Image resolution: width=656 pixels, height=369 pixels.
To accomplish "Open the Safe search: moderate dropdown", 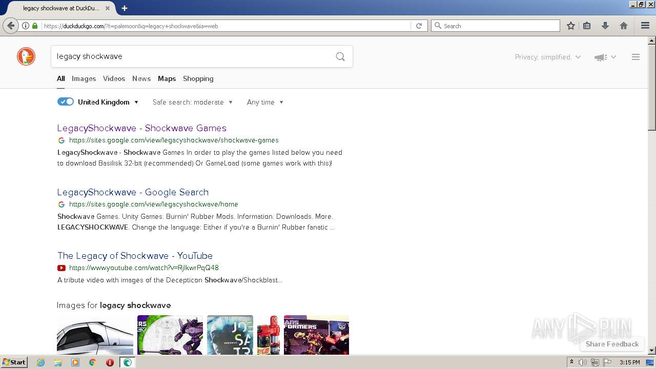I will click(x=193, y=102).
